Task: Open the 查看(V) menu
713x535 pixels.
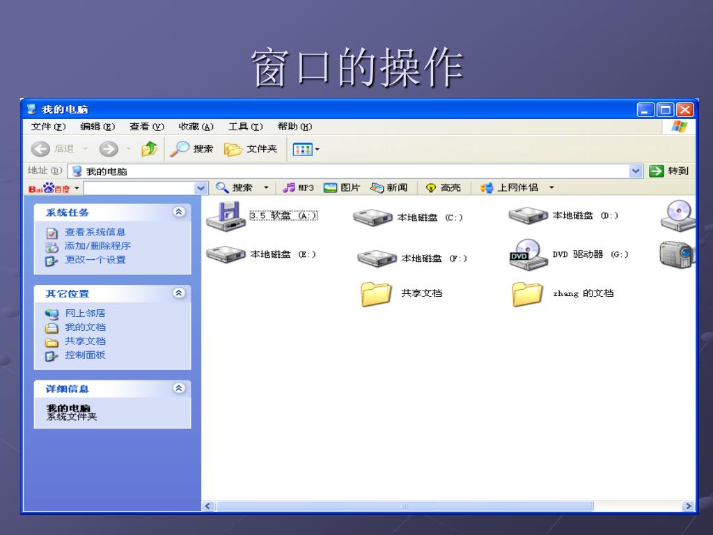Action: 147,127
